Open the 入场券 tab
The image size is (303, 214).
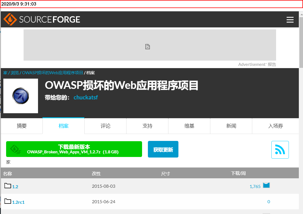276,126
